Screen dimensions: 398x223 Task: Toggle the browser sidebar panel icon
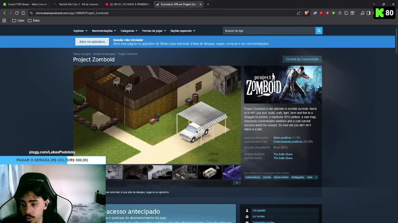368,13
